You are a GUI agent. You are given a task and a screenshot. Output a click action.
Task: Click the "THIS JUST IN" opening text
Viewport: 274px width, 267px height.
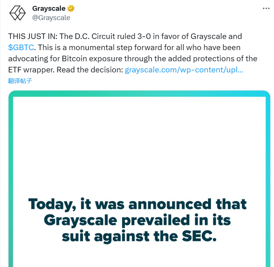pyautogui.click(x=33, y=36)
